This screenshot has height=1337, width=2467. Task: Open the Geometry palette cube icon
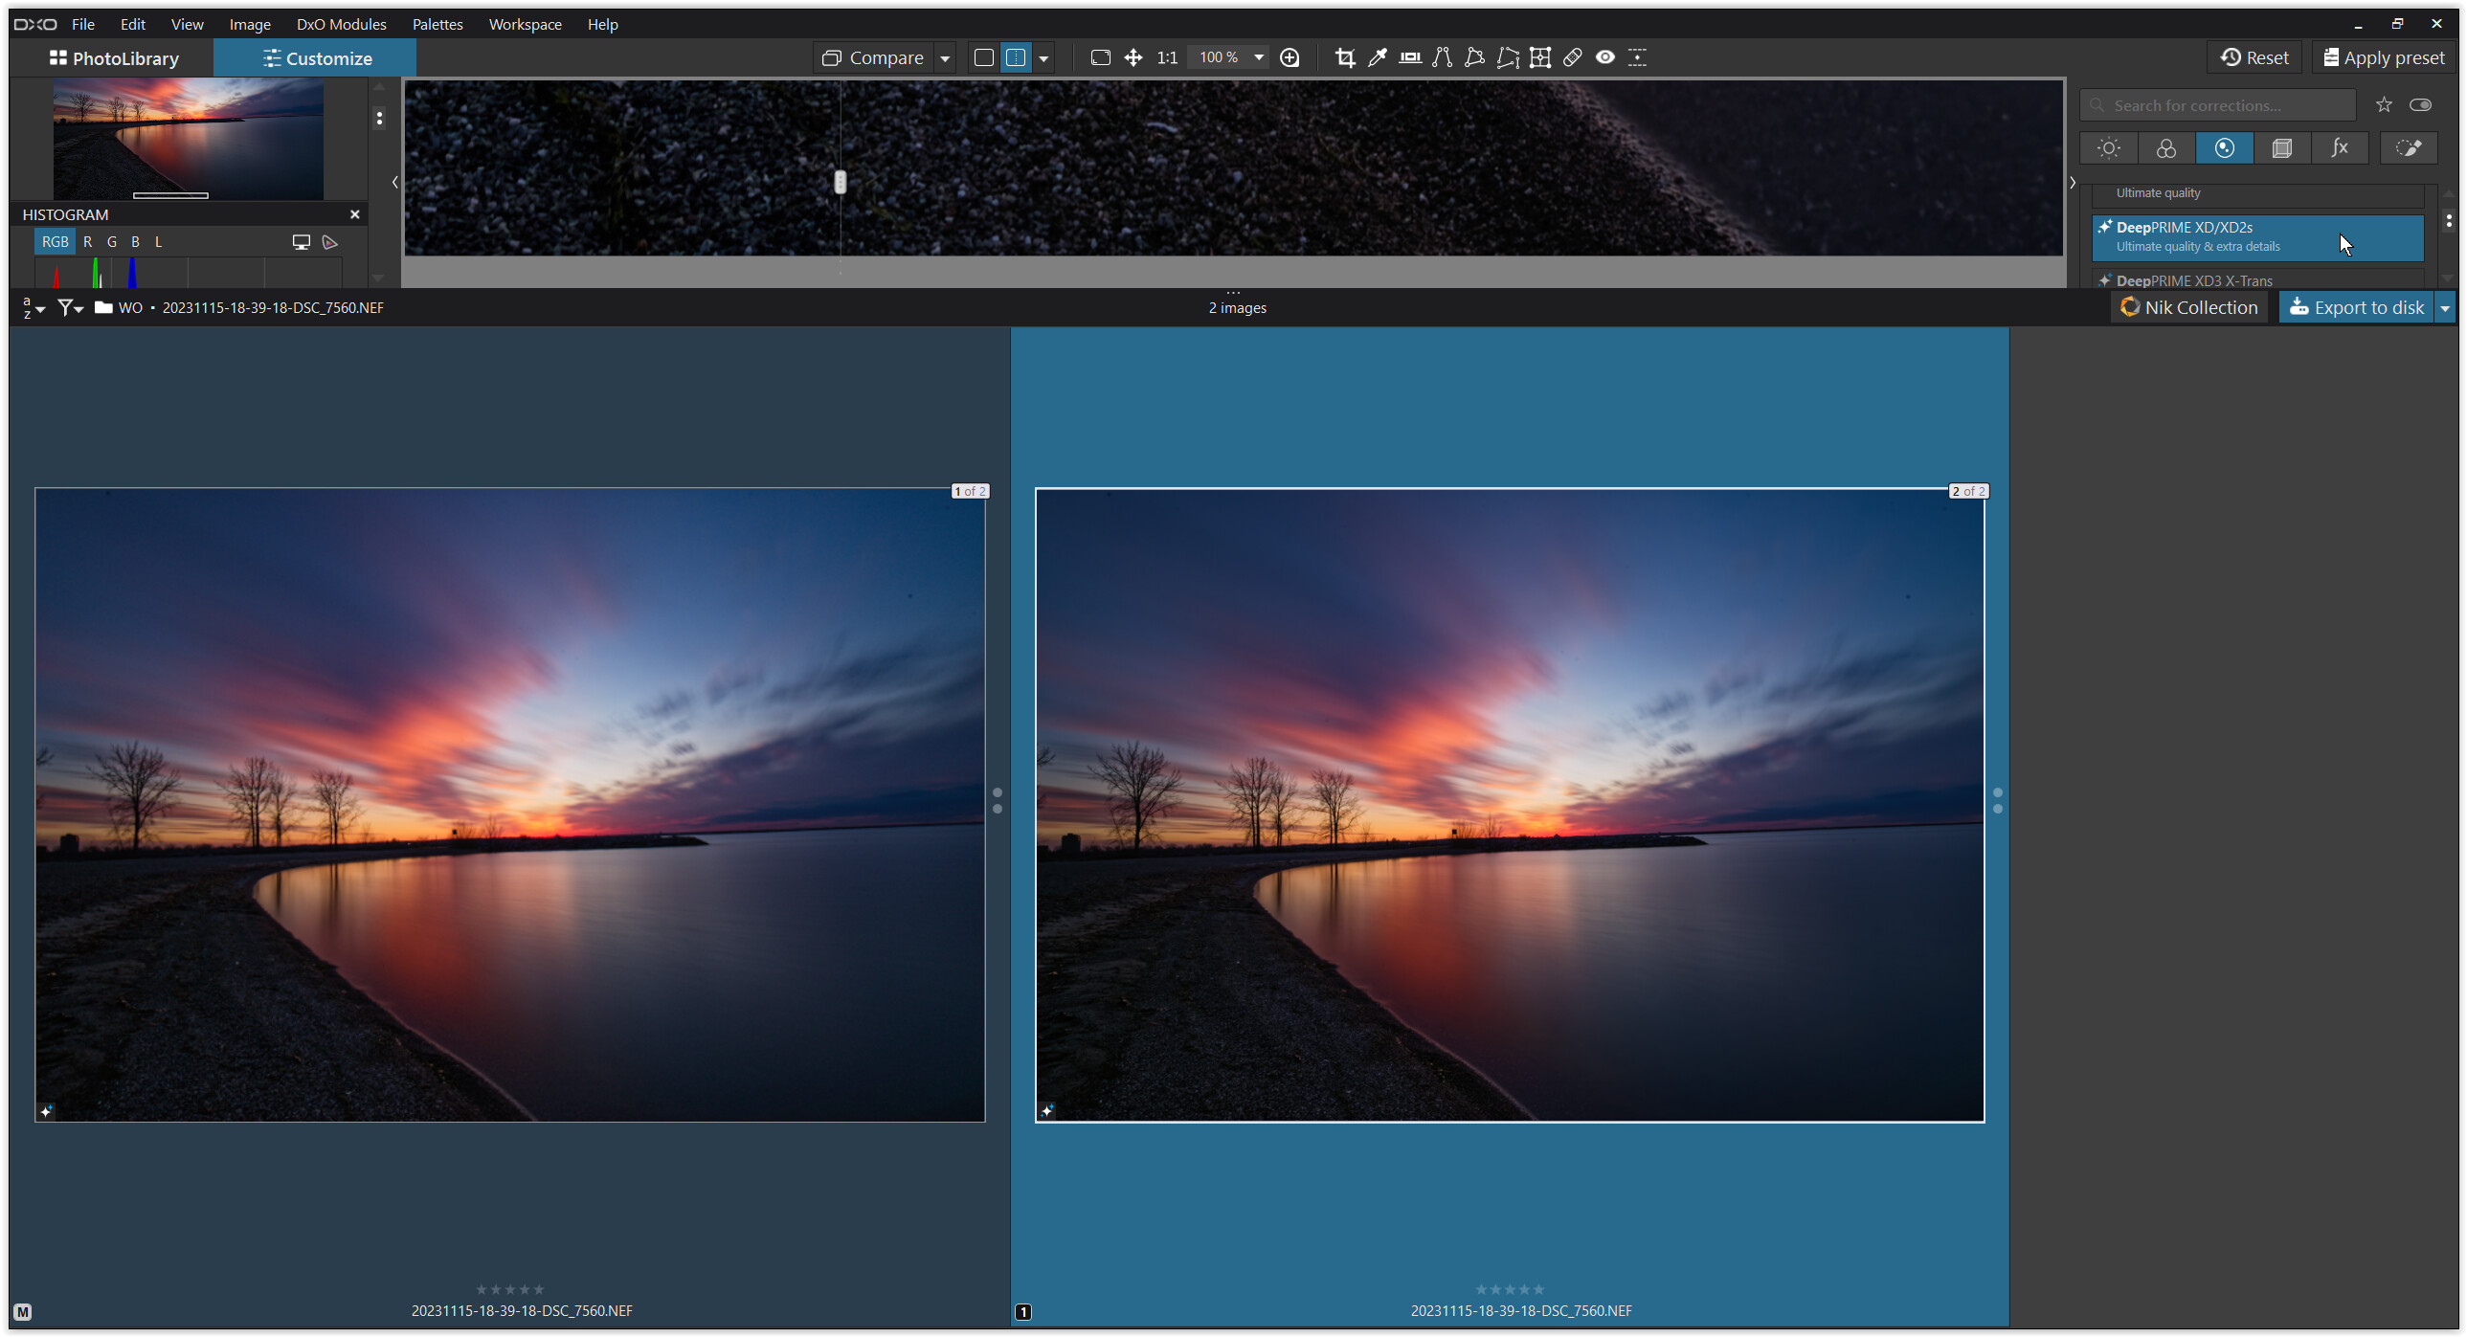2281,148
